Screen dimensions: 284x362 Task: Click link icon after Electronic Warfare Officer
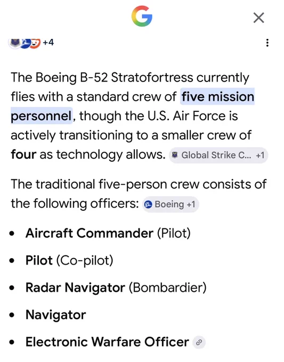click(199, 342)
